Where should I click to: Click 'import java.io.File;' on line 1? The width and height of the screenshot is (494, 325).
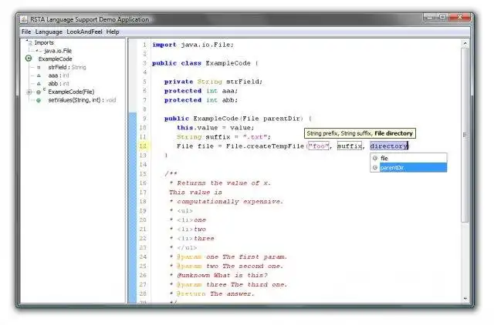click(193, 45)
